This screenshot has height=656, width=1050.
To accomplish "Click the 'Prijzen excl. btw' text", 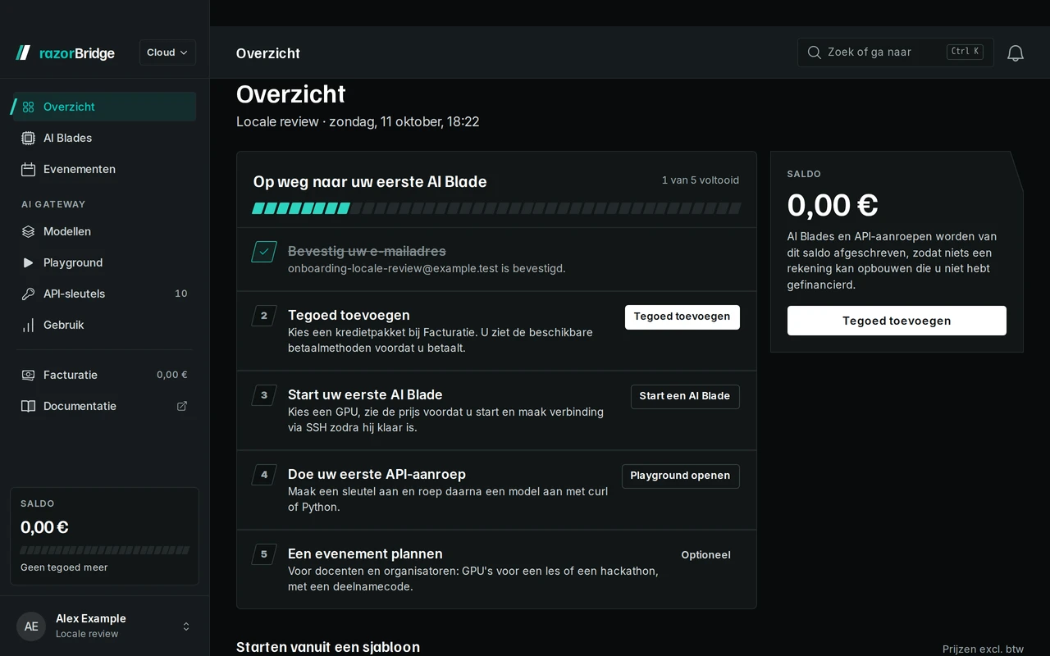I will tap(983, 649).
